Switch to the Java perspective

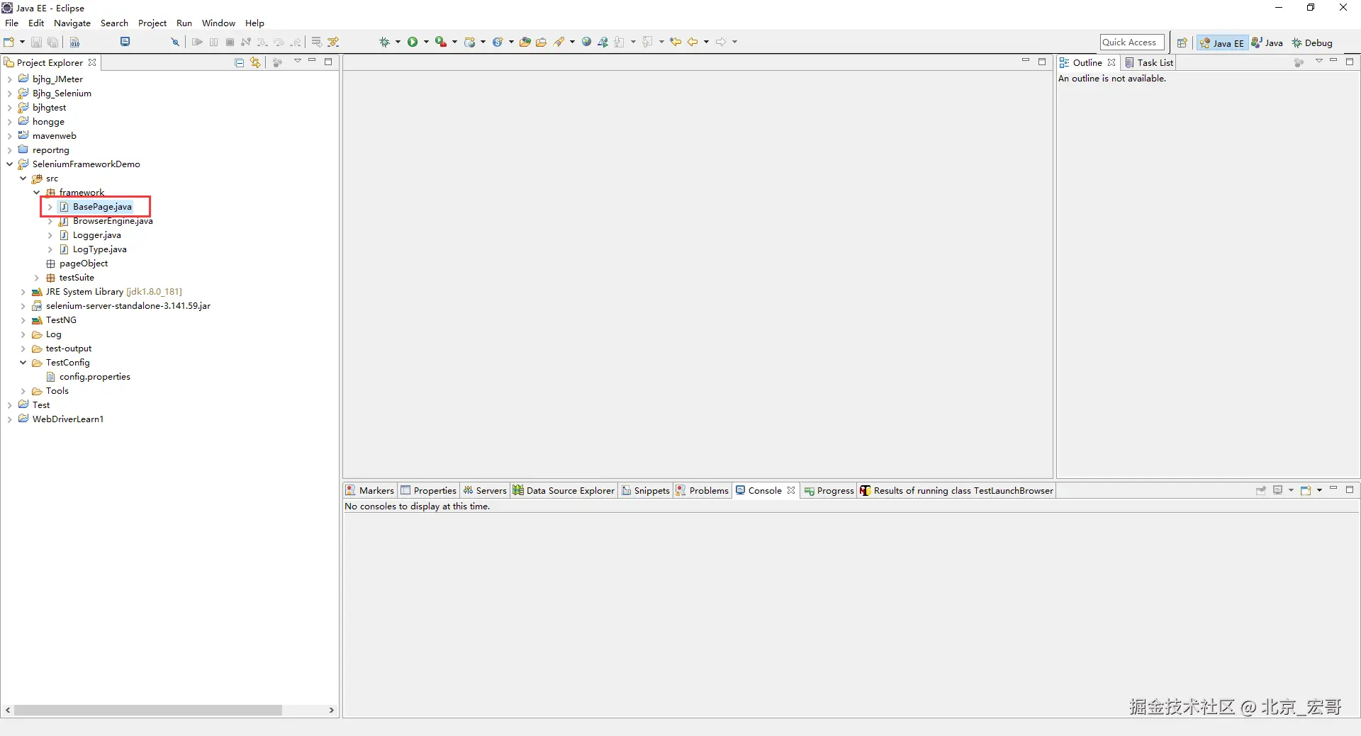pos(1267,43)
